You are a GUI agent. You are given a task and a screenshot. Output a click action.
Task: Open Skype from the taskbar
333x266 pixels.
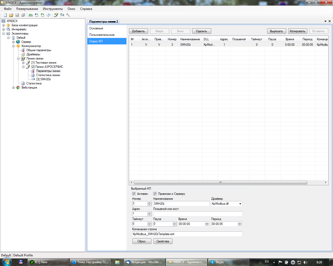pos(229,262)
